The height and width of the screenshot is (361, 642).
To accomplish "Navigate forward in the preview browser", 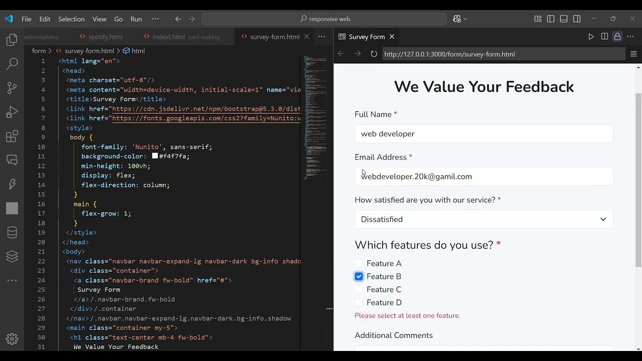I will point(358,54).
